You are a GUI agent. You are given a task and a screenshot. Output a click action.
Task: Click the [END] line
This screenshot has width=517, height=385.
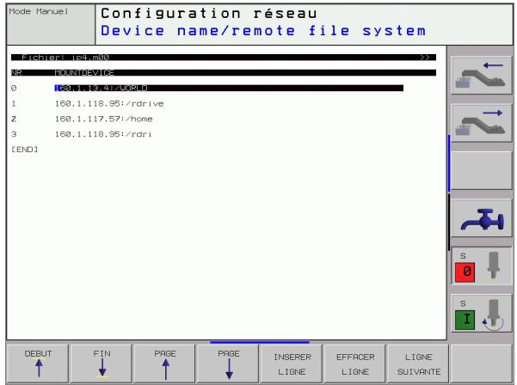(x=25, y=150)
